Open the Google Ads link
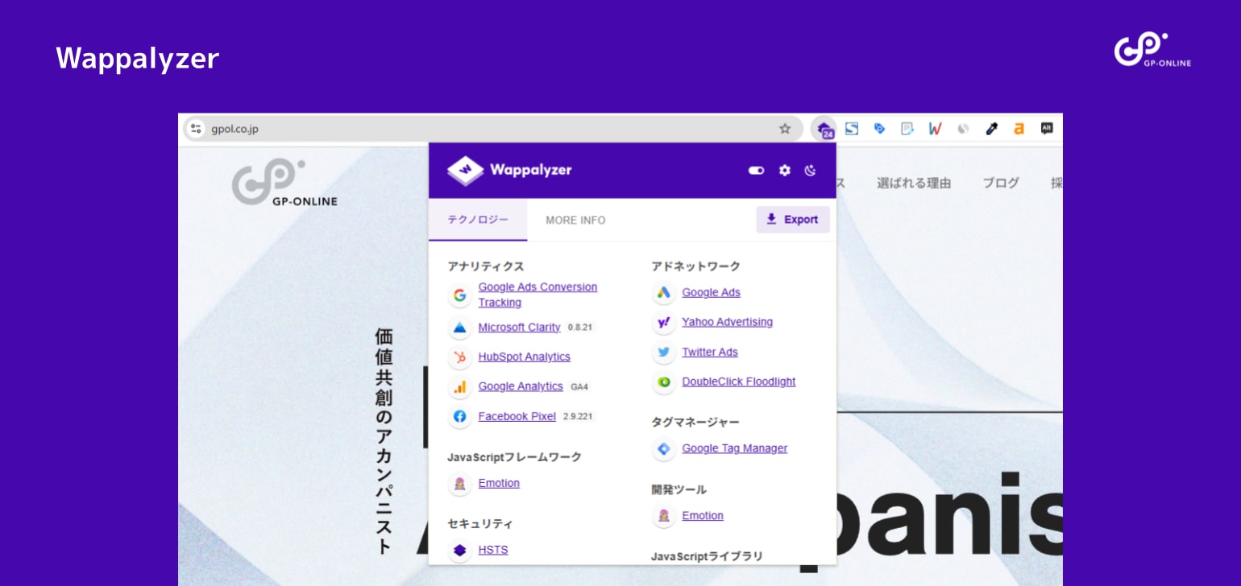 711,293
